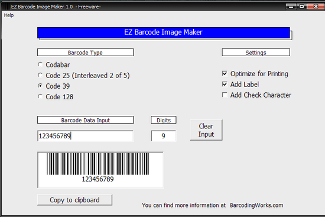325x217 pixels.
Task: Enable Add Check Character
Action: pos(225,95)
